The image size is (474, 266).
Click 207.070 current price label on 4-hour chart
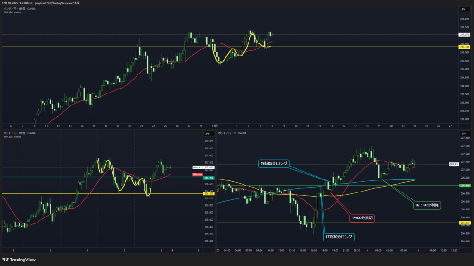463,35
